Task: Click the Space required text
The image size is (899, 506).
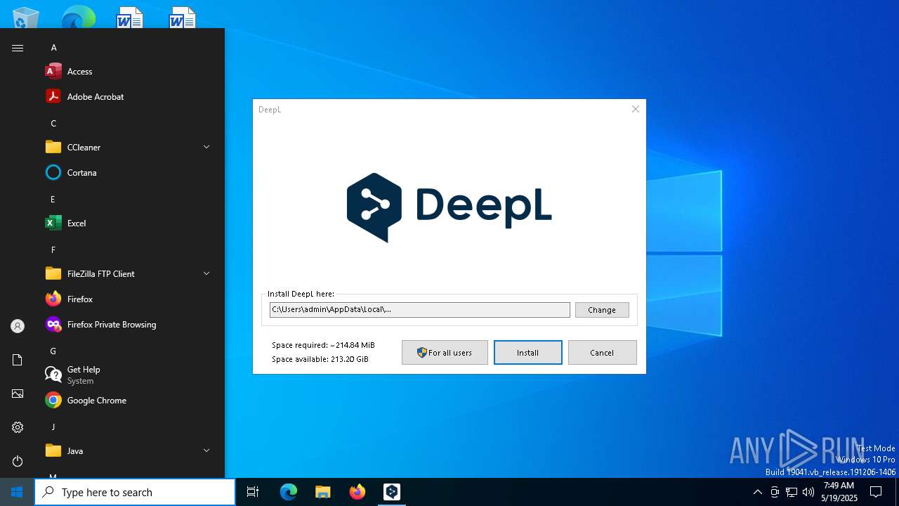Action: click(x=323, y=345)
